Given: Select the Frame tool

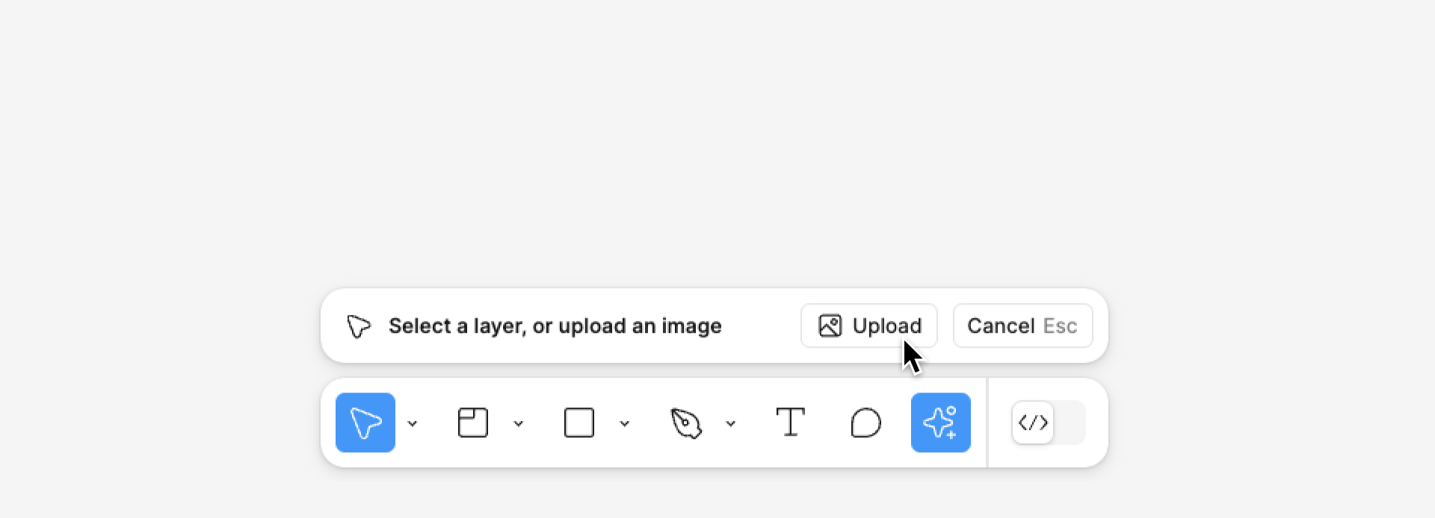Looking at the screenshot, I should [x=472, y=422].
